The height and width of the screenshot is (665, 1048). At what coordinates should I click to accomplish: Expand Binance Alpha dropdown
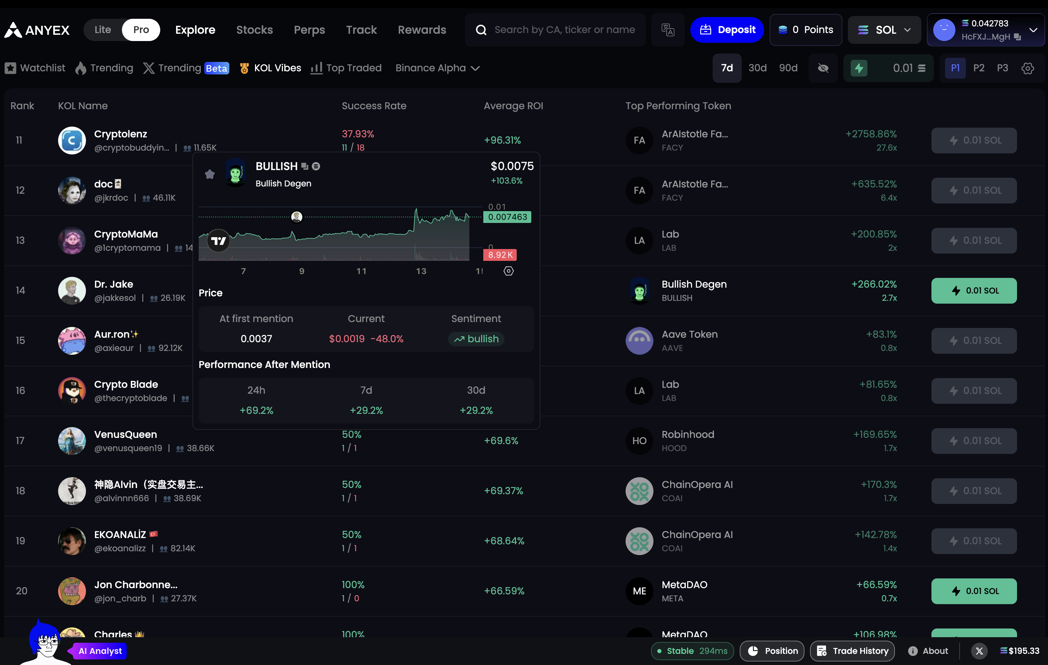(437, 68)
